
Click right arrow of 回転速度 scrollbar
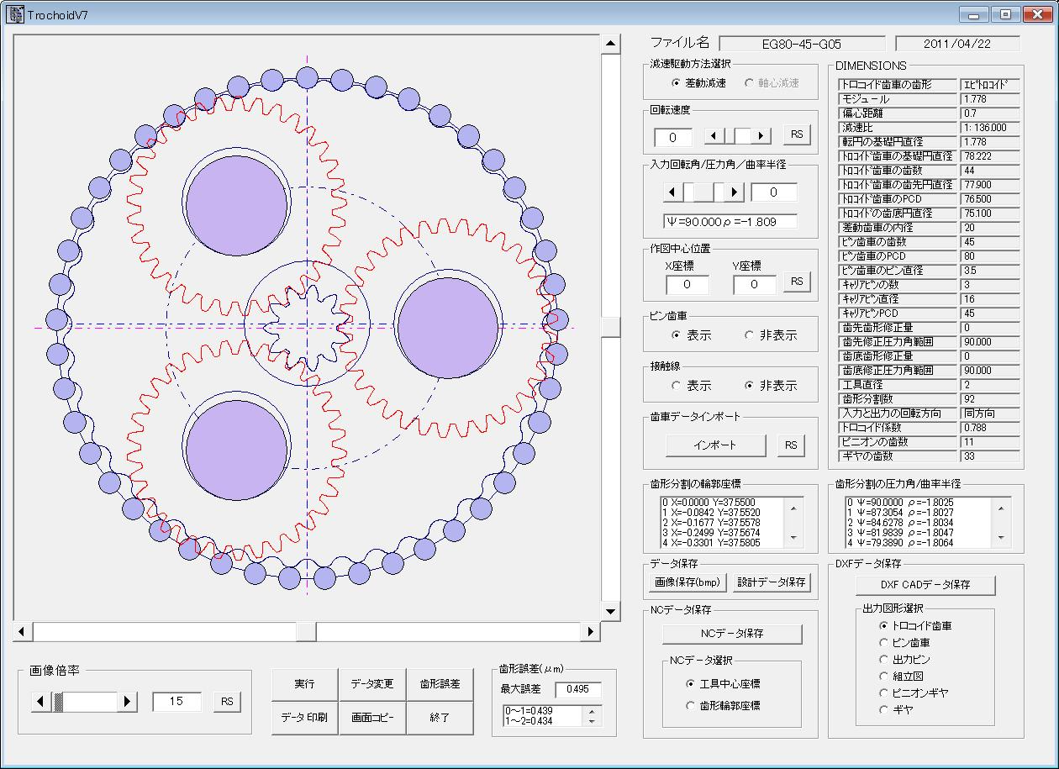(761, 135)
